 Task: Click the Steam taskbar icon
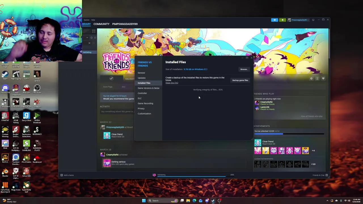pos(213,201)
